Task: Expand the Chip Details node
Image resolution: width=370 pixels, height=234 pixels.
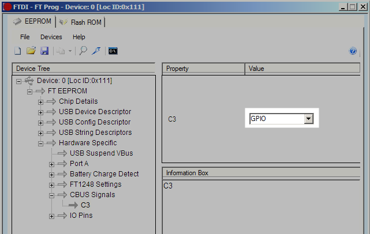Action: (40, 102)
